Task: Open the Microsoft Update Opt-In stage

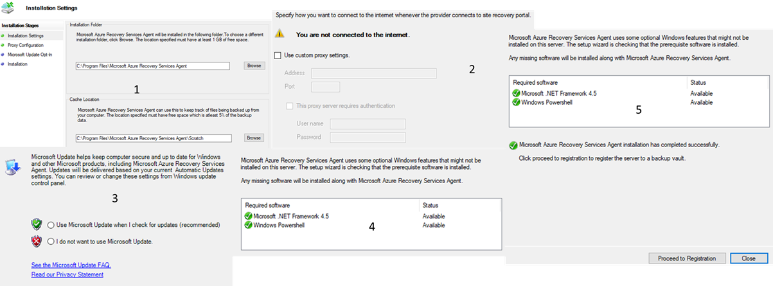Action: point(30,55)
